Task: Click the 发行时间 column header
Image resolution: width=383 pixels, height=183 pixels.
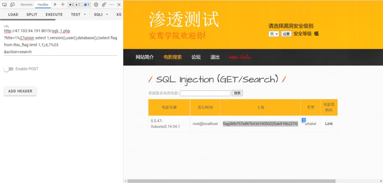Action: (x=205, y=107)
